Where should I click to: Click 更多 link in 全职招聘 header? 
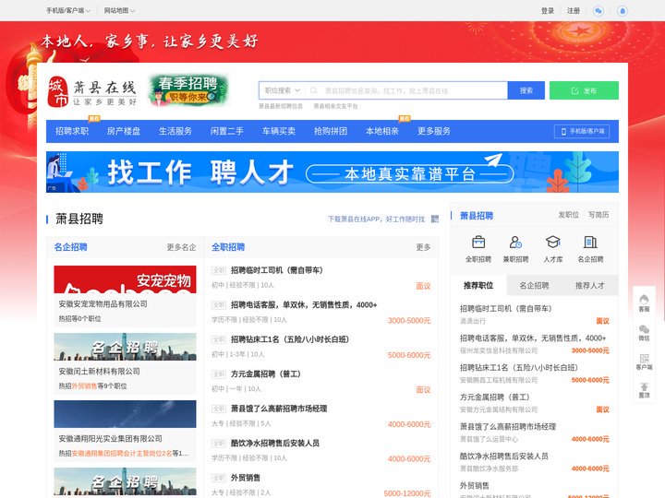(x=423, y=247)
